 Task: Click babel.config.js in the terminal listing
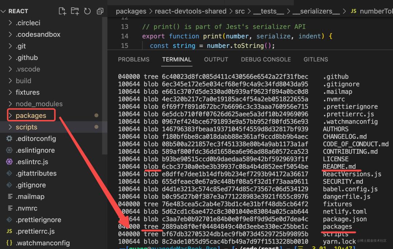pyautogui.click(x=350, y=189)
